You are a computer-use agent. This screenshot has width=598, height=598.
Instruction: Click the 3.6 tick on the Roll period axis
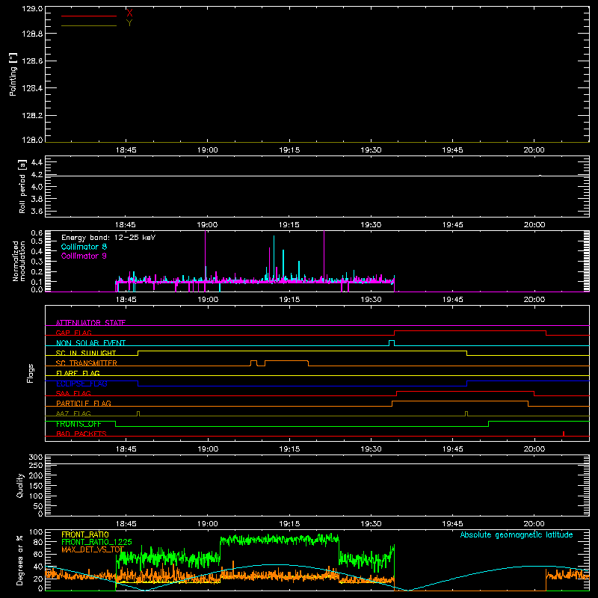pyautogui.click(x=37, y=211)
